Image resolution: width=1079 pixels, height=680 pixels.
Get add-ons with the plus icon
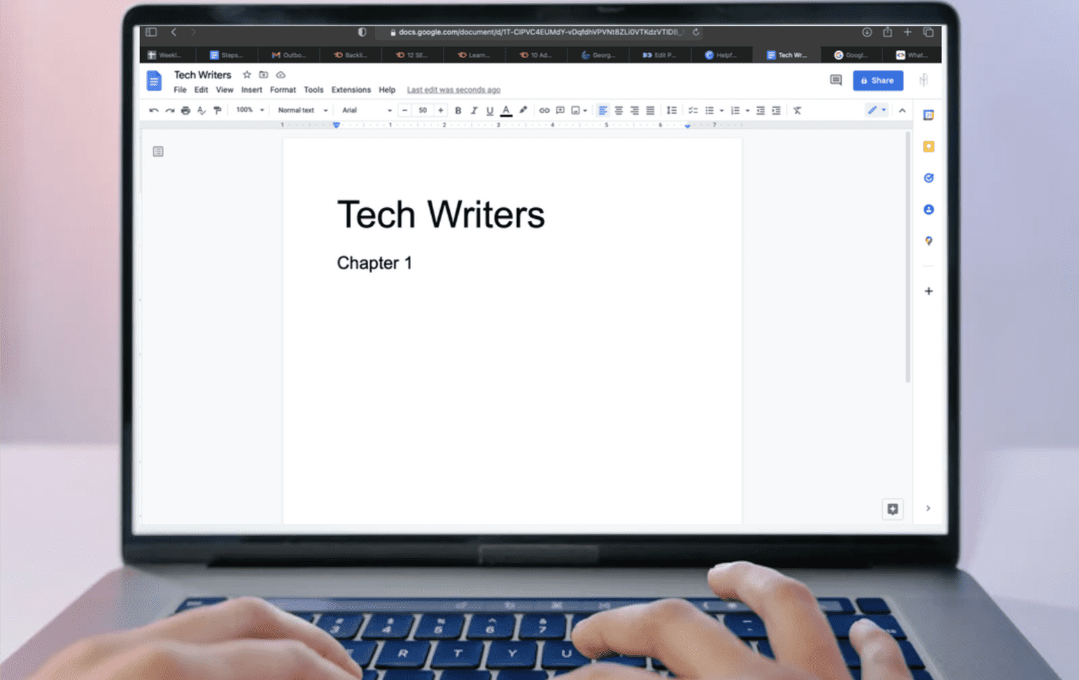tap(929, 291)
